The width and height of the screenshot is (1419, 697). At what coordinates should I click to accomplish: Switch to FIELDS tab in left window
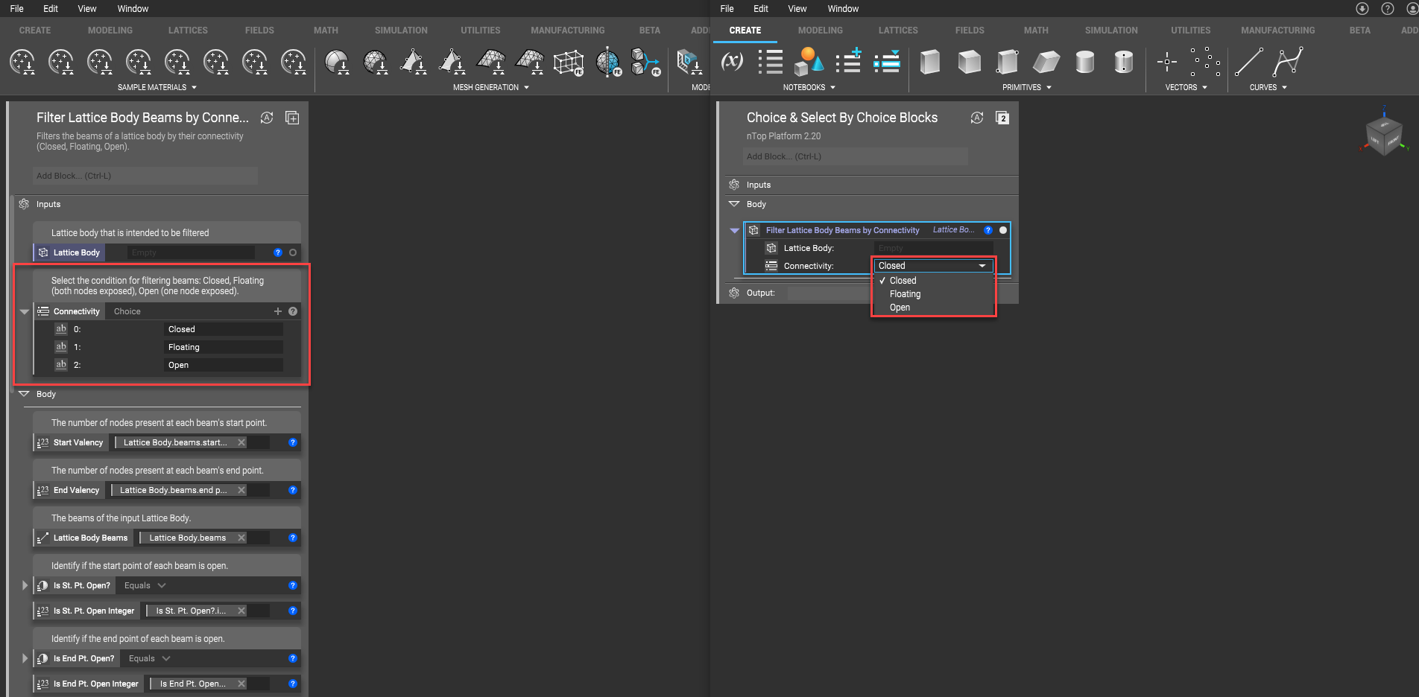click(259, 31)
